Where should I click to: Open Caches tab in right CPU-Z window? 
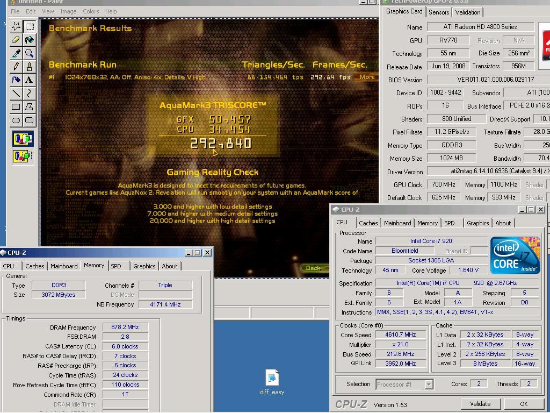[368, 223]
